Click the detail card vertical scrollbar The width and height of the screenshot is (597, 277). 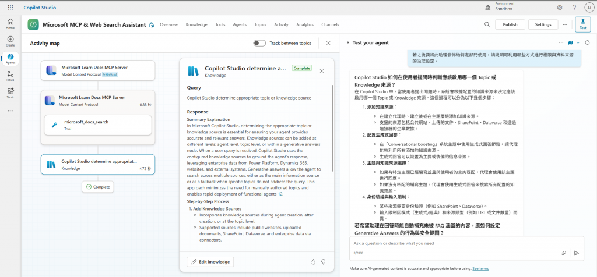[x=333, y=128]
